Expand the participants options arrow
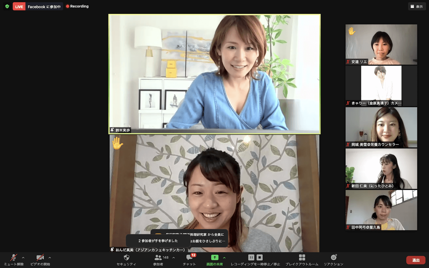The image size is (429, 268). point(174,258)
